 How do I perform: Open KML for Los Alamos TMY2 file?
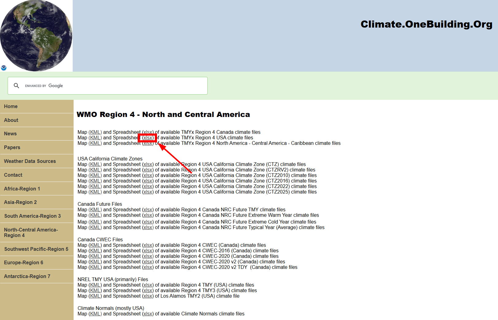[x=95, y=296]
